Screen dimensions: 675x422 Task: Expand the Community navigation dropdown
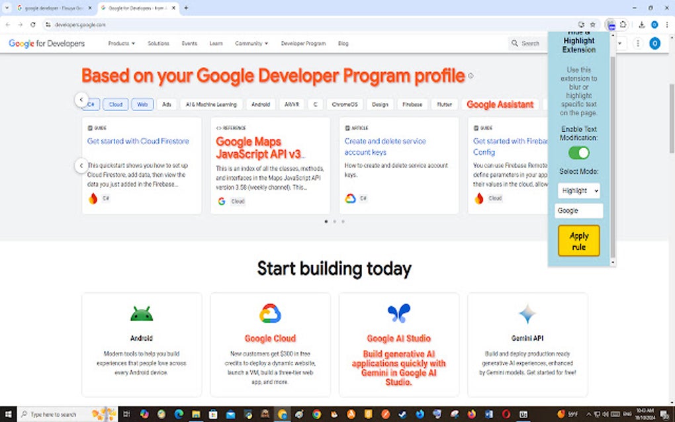[x=251, y=43]
